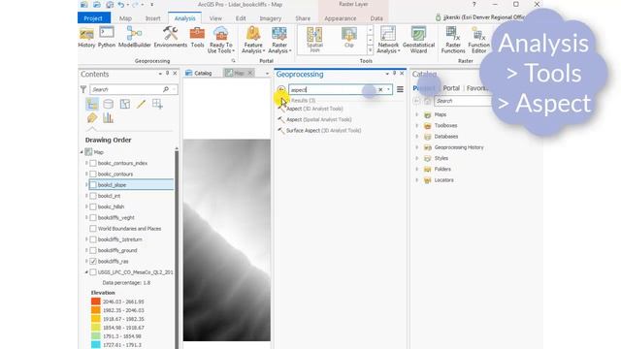Open the Tools toolbox button
The image size is (621, 349).
click(197, 38)
